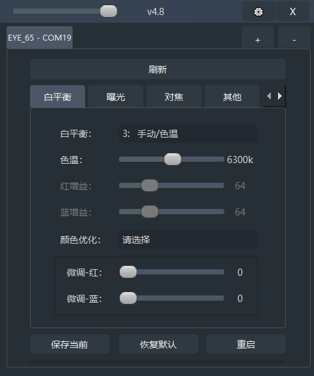Remove a device with the minus button
The height and width of the screenshot is (376, 314).
[294, 39]
